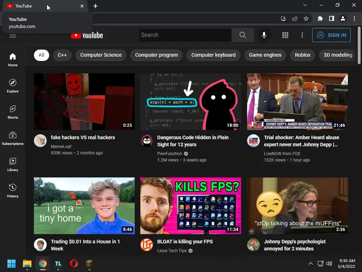Select the Game engines filter chip
This screenshot has width=362, height=272.
pyautogui.click(x=265, y=55)
